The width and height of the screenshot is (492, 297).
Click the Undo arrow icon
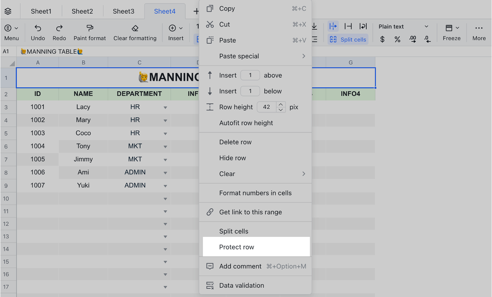tap(38, 28)
